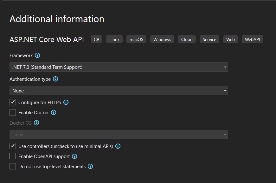Click the macOS platform tag
The height and width of the screenshot is (183, 276).
tap(137, 39)
